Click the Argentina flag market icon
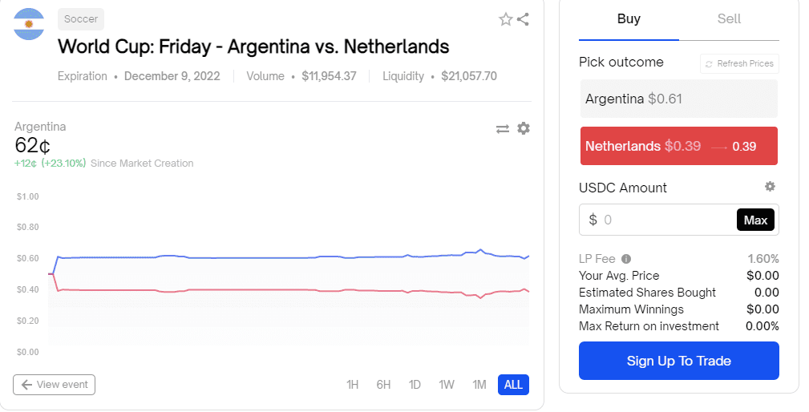The image size is (809, 412). [x=29, y=23]
